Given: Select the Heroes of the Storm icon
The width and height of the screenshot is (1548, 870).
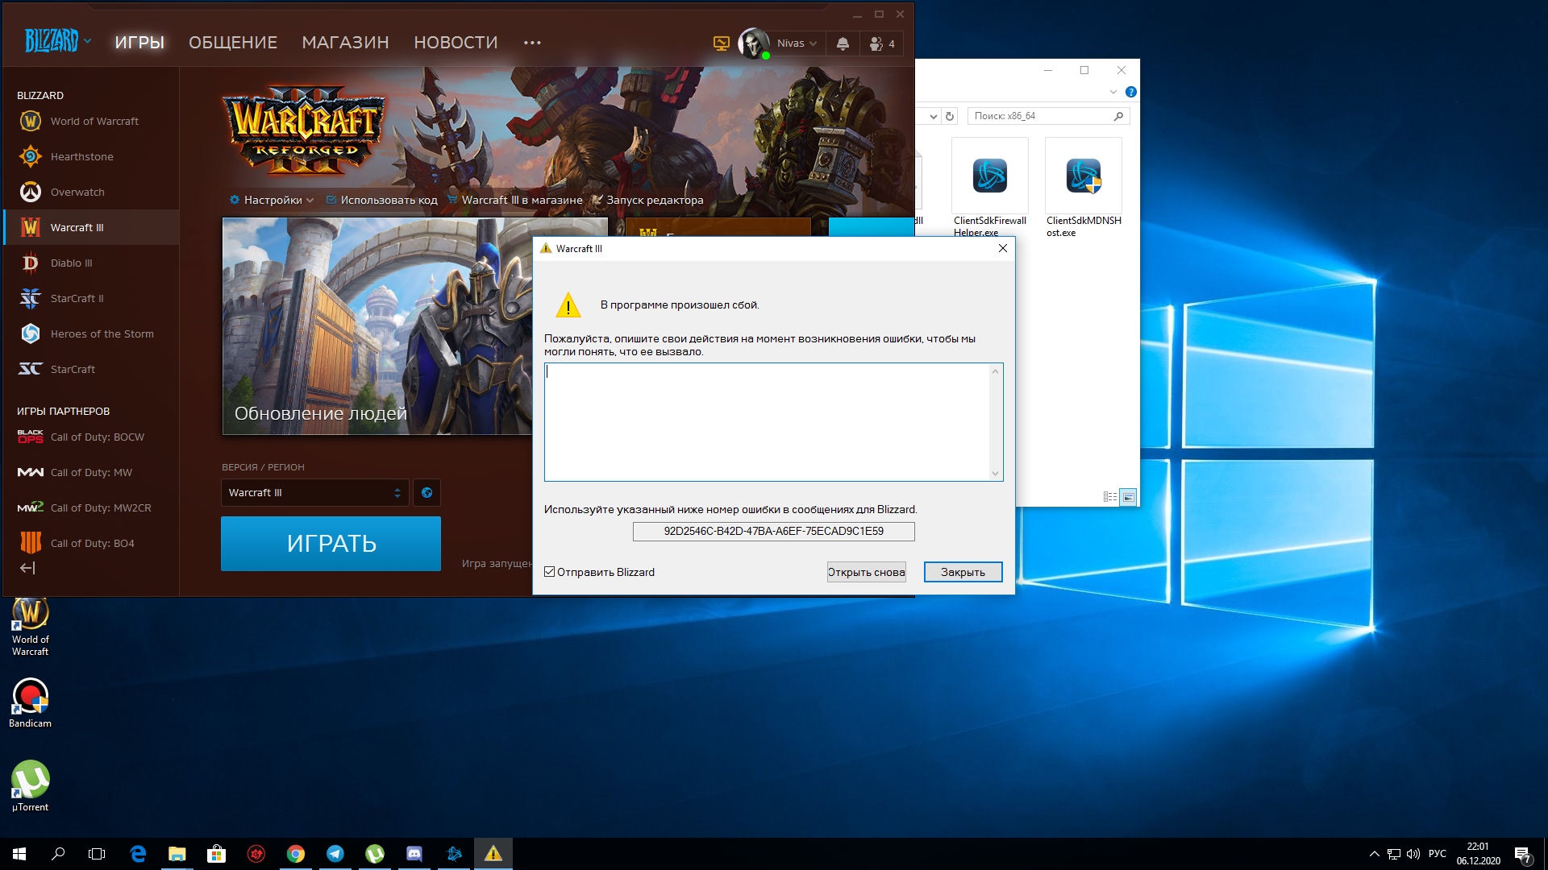Looking at the screenshot, I should click(31, 333).
